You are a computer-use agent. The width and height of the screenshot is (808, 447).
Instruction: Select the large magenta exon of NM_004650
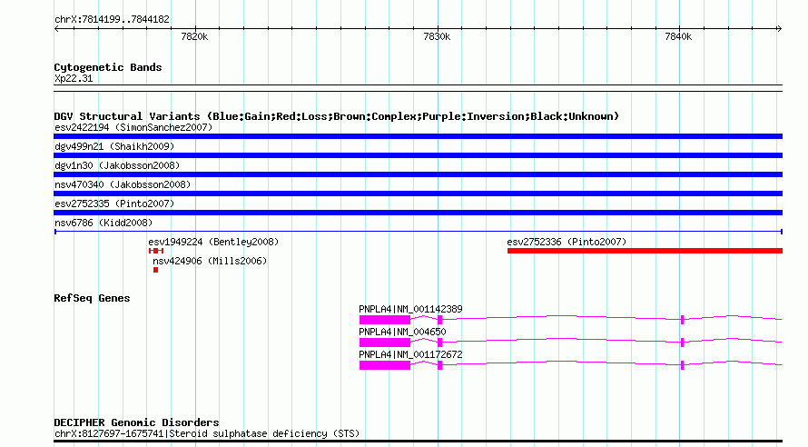tap(385, 343)
